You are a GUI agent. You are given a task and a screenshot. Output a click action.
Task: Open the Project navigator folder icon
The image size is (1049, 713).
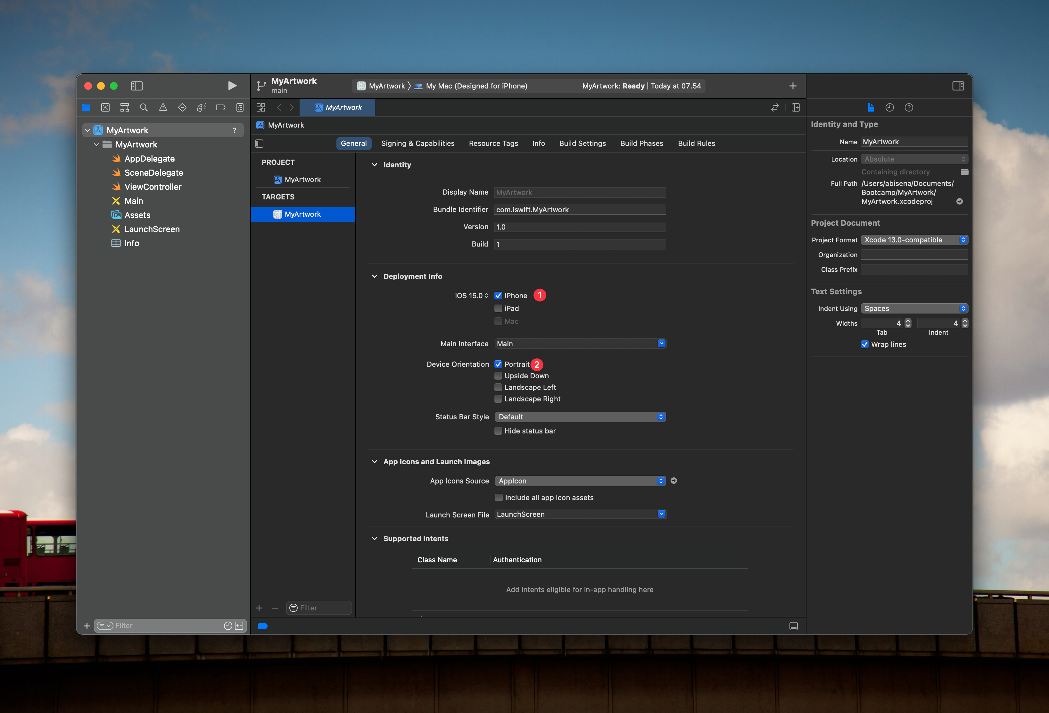tap(86, 107)
